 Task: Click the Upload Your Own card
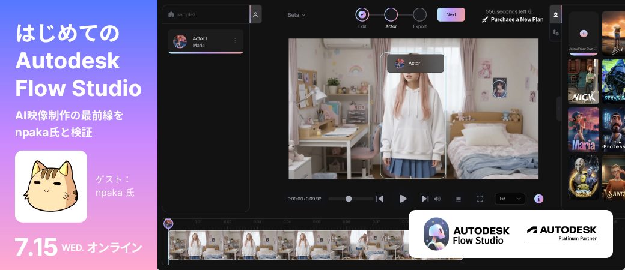[x=583, y=33]
